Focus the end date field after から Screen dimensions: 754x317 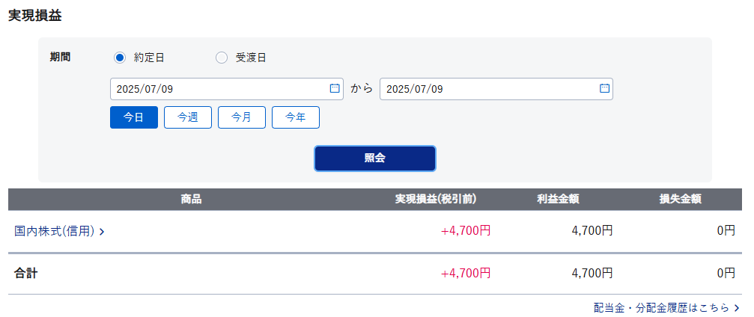tap(496, 89)
